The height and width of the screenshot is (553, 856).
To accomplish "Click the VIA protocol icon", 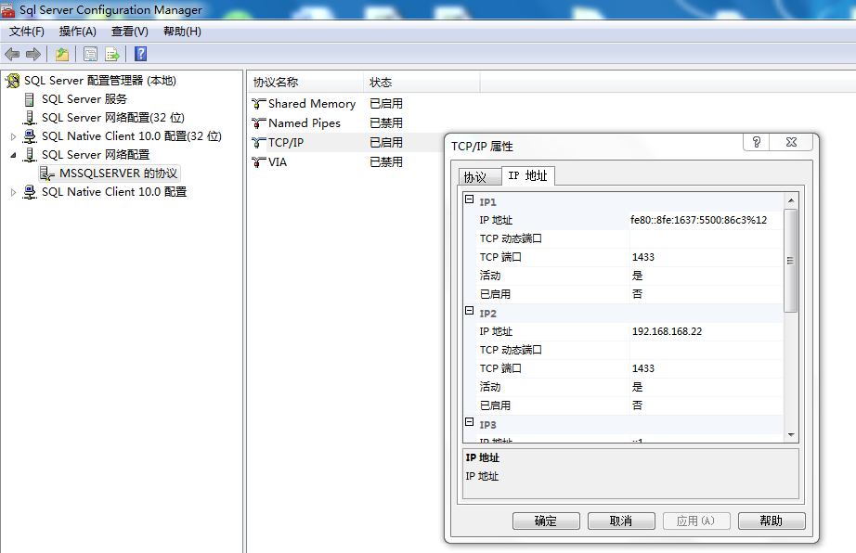I will (x=259, y=162).
